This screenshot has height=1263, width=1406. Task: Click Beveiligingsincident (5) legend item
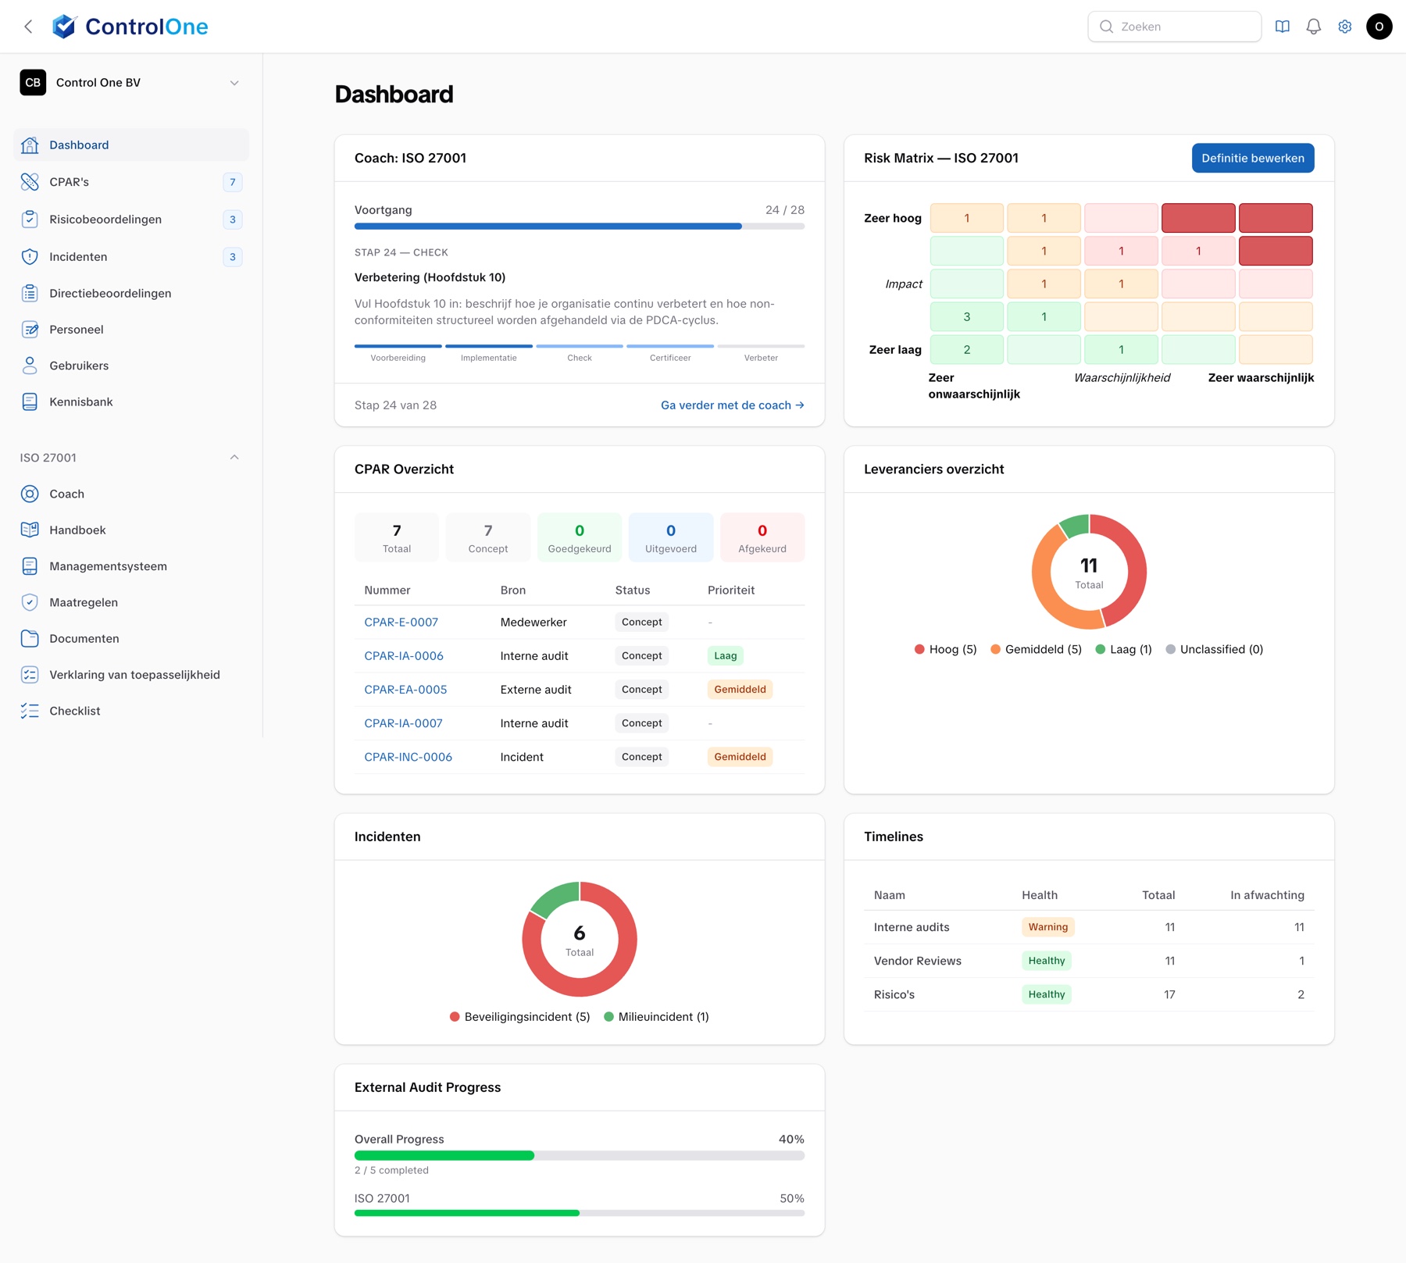pos(519,1017)
